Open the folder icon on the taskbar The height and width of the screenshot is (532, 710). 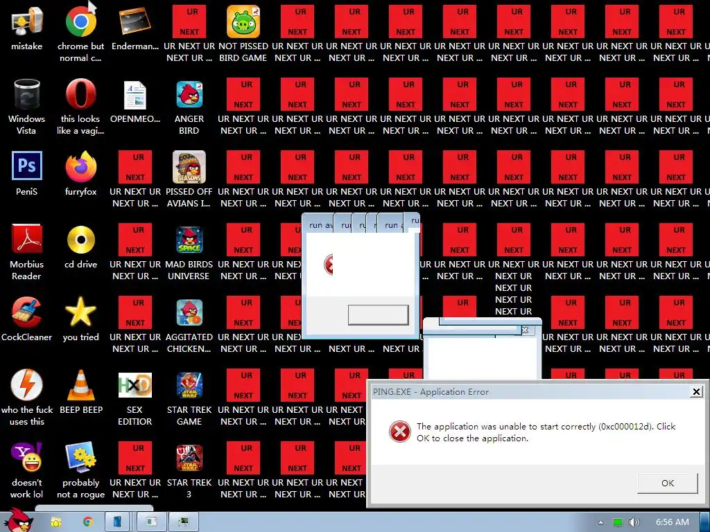(x=55, y=522)
